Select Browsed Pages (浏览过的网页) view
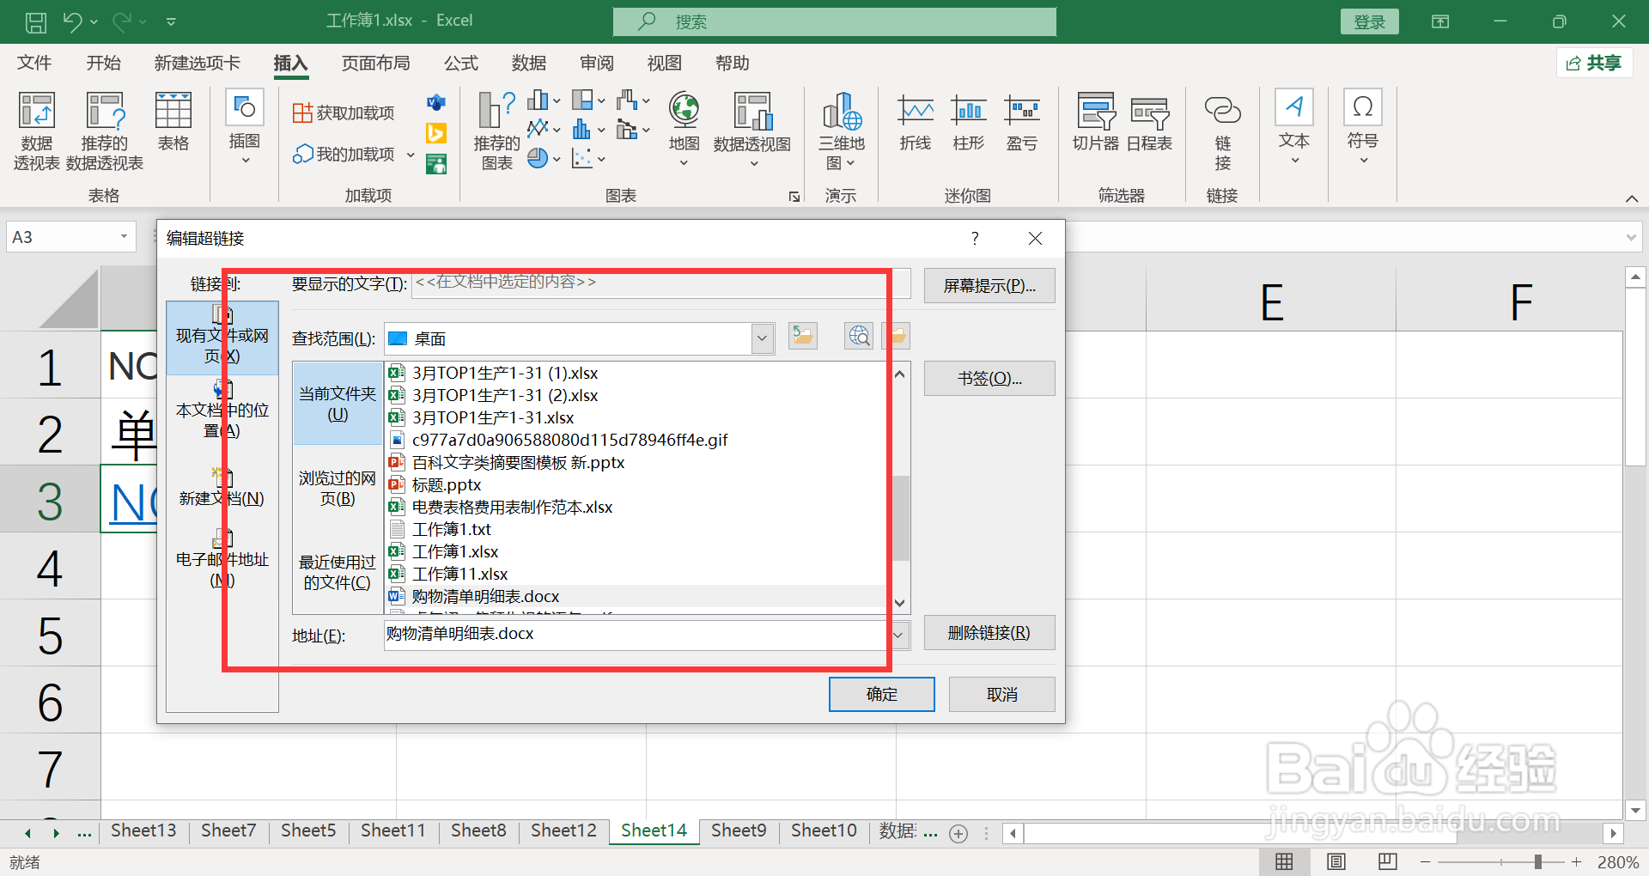Image resolution: width=1649 pixels, height=876 pixels. coord(338,488)
